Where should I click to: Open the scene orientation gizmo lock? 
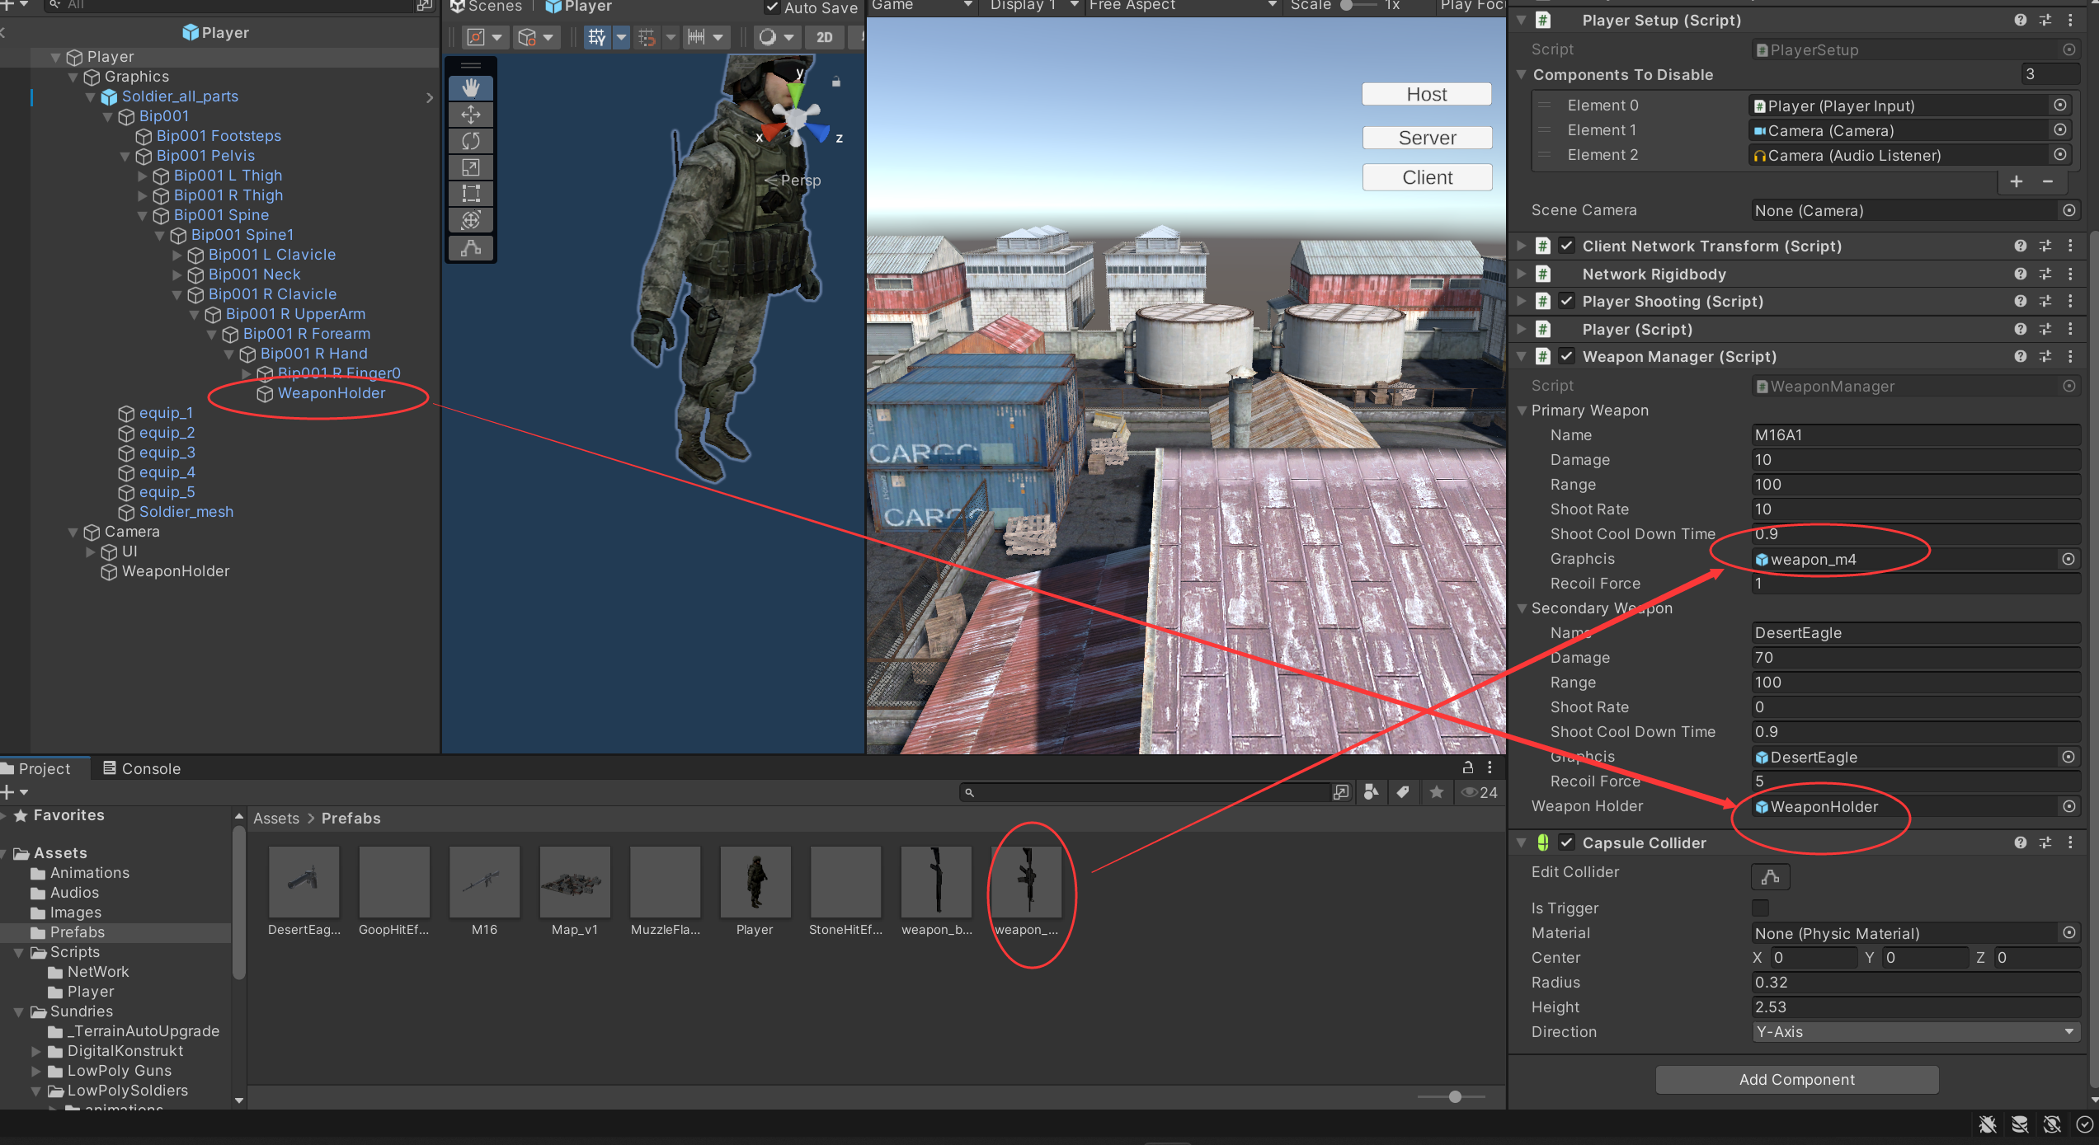point(835,82)
